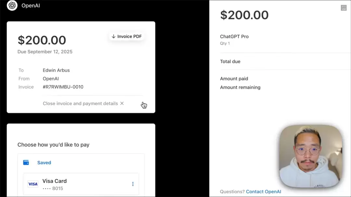Click the blue wallet icon beside Saved
The image size is (351, 197).
tap(26, 163)
